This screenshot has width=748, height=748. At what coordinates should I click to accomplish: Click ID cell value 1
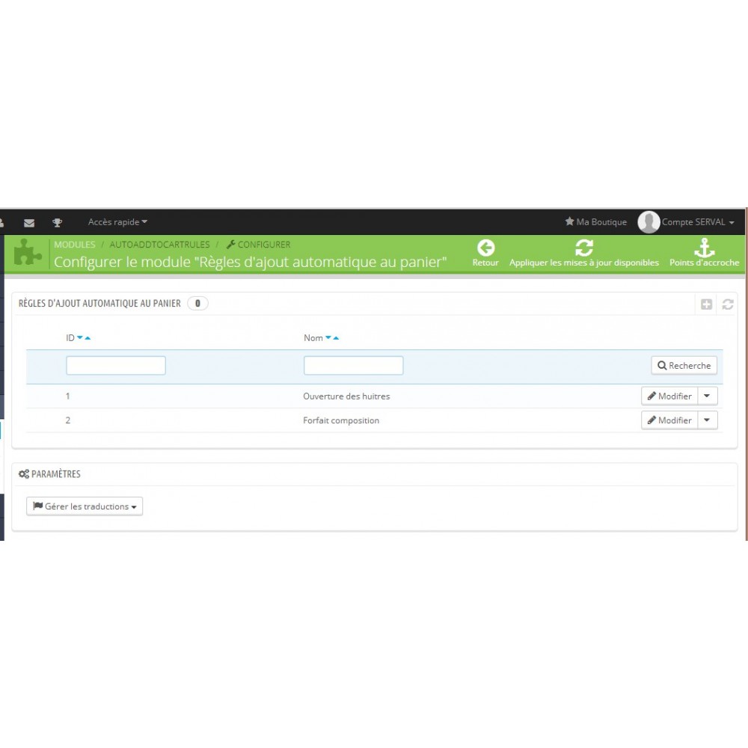(x=68, y=396)
